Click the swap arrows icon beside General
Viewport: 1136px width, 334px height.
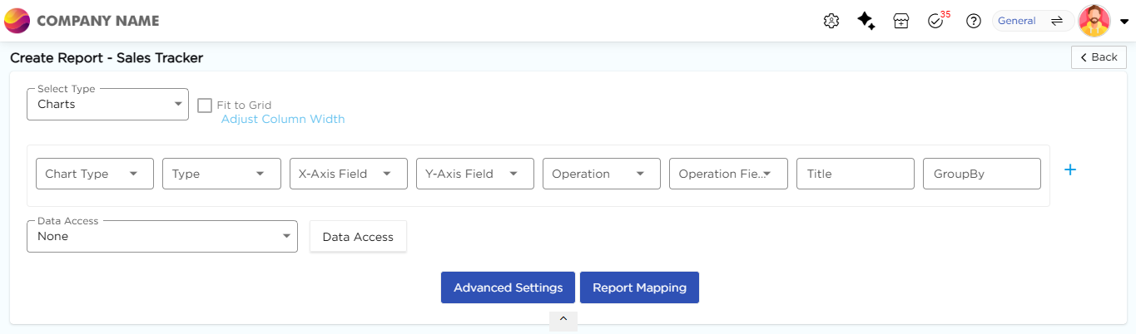(x=1057, y=22)
